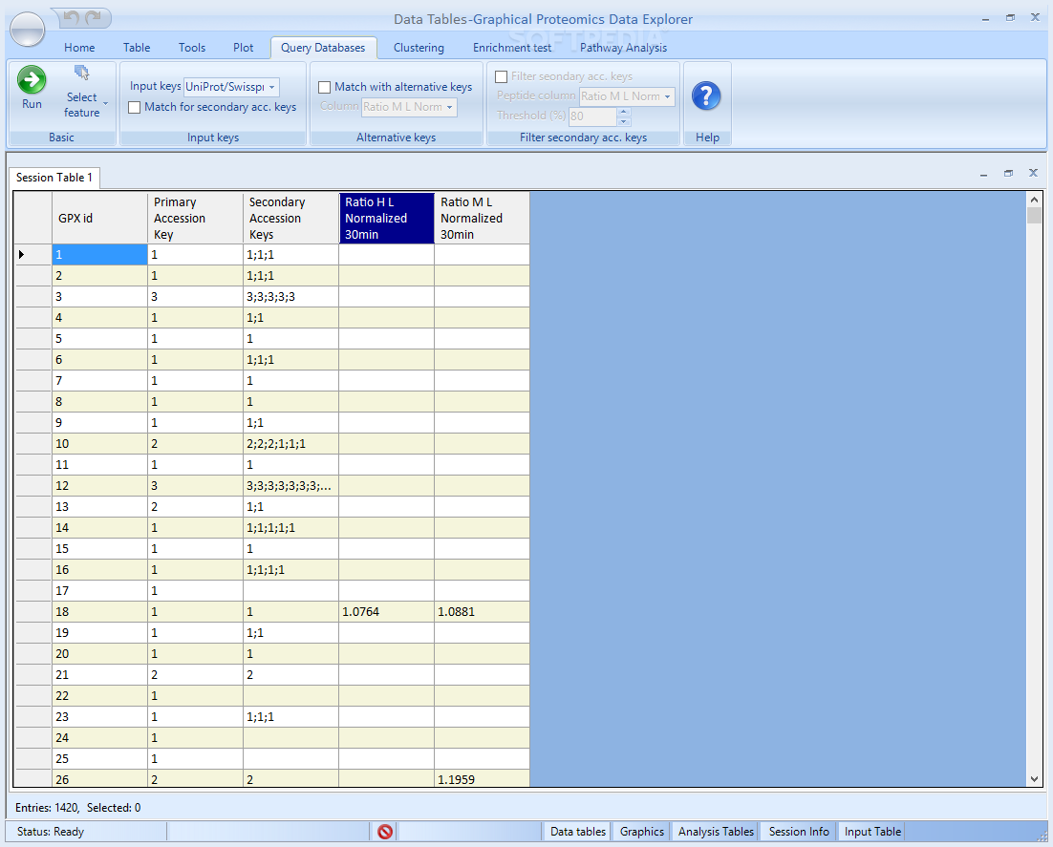Restore the Session Table inner window
This screenshot has height=847, width=1053.
tap(1009, 173)
